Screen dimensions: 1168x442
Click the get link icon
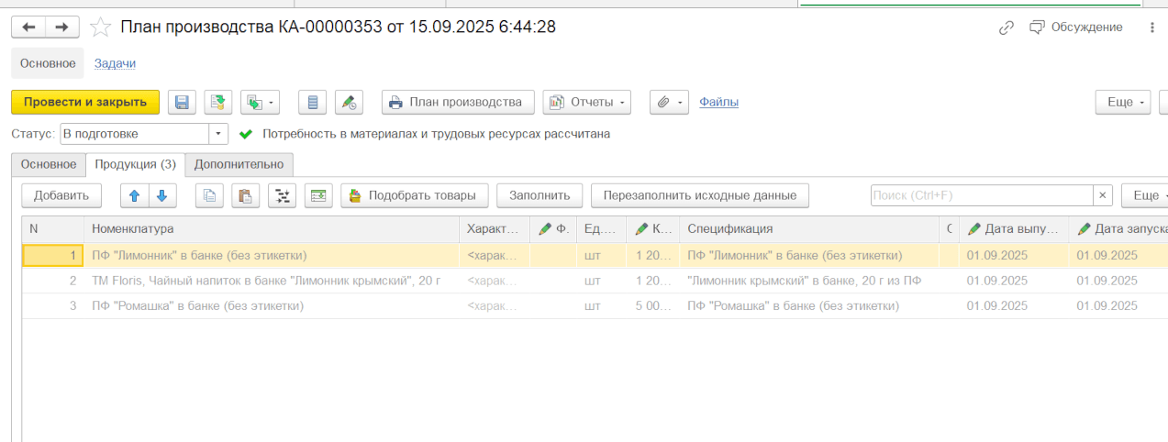[1007, 28]
